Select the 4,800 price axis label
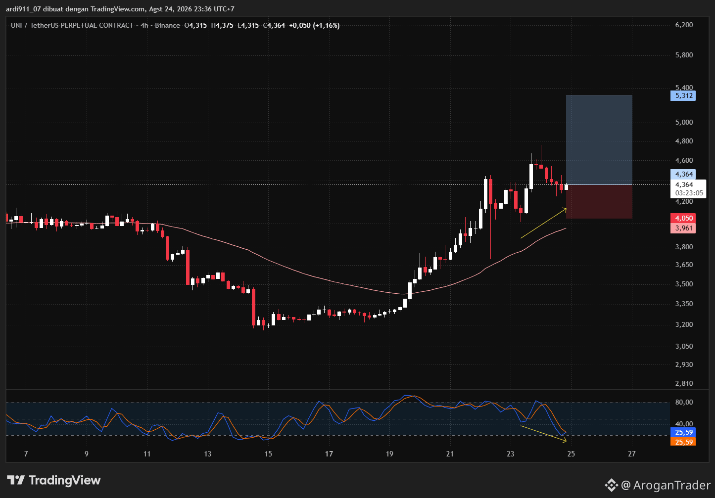Screen dimensions: 715x498 tap(684, 141)
